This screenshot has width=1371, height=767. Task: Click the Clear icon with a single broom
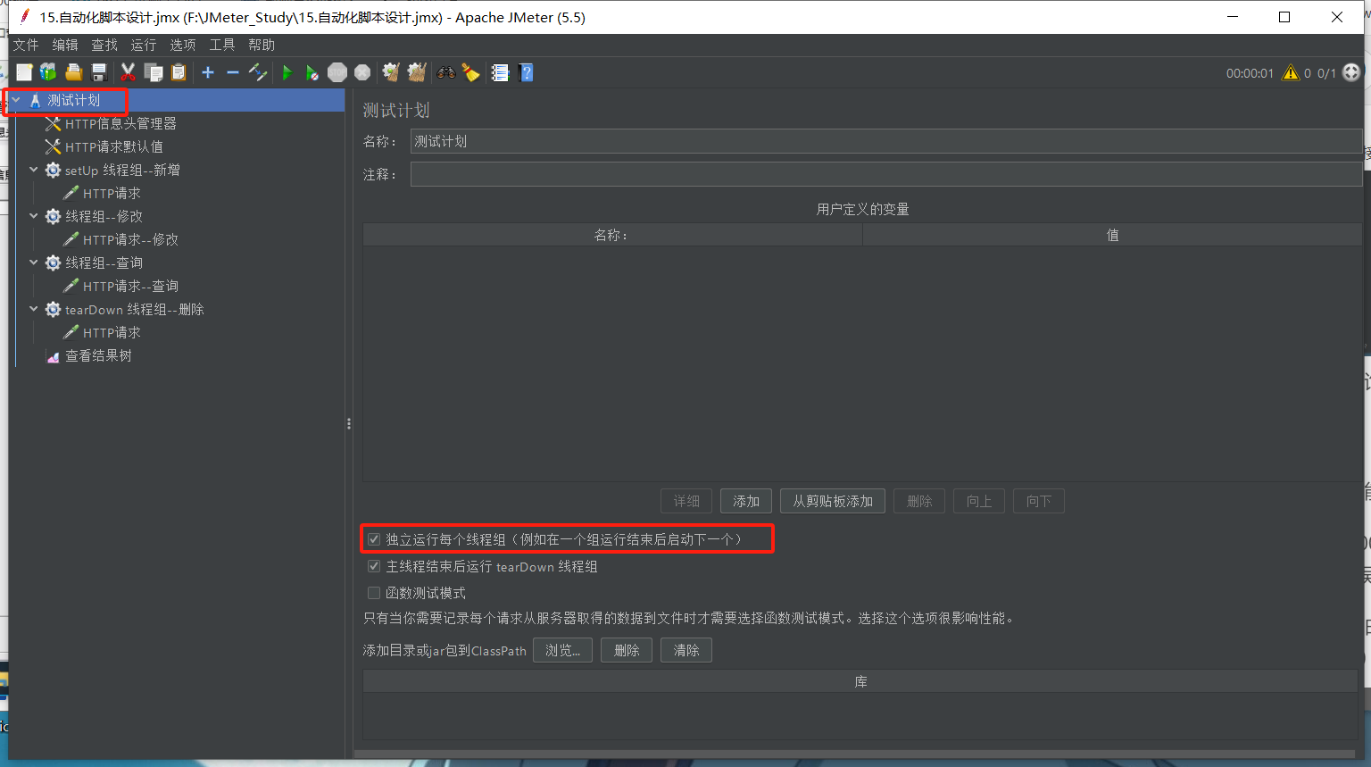391,72
